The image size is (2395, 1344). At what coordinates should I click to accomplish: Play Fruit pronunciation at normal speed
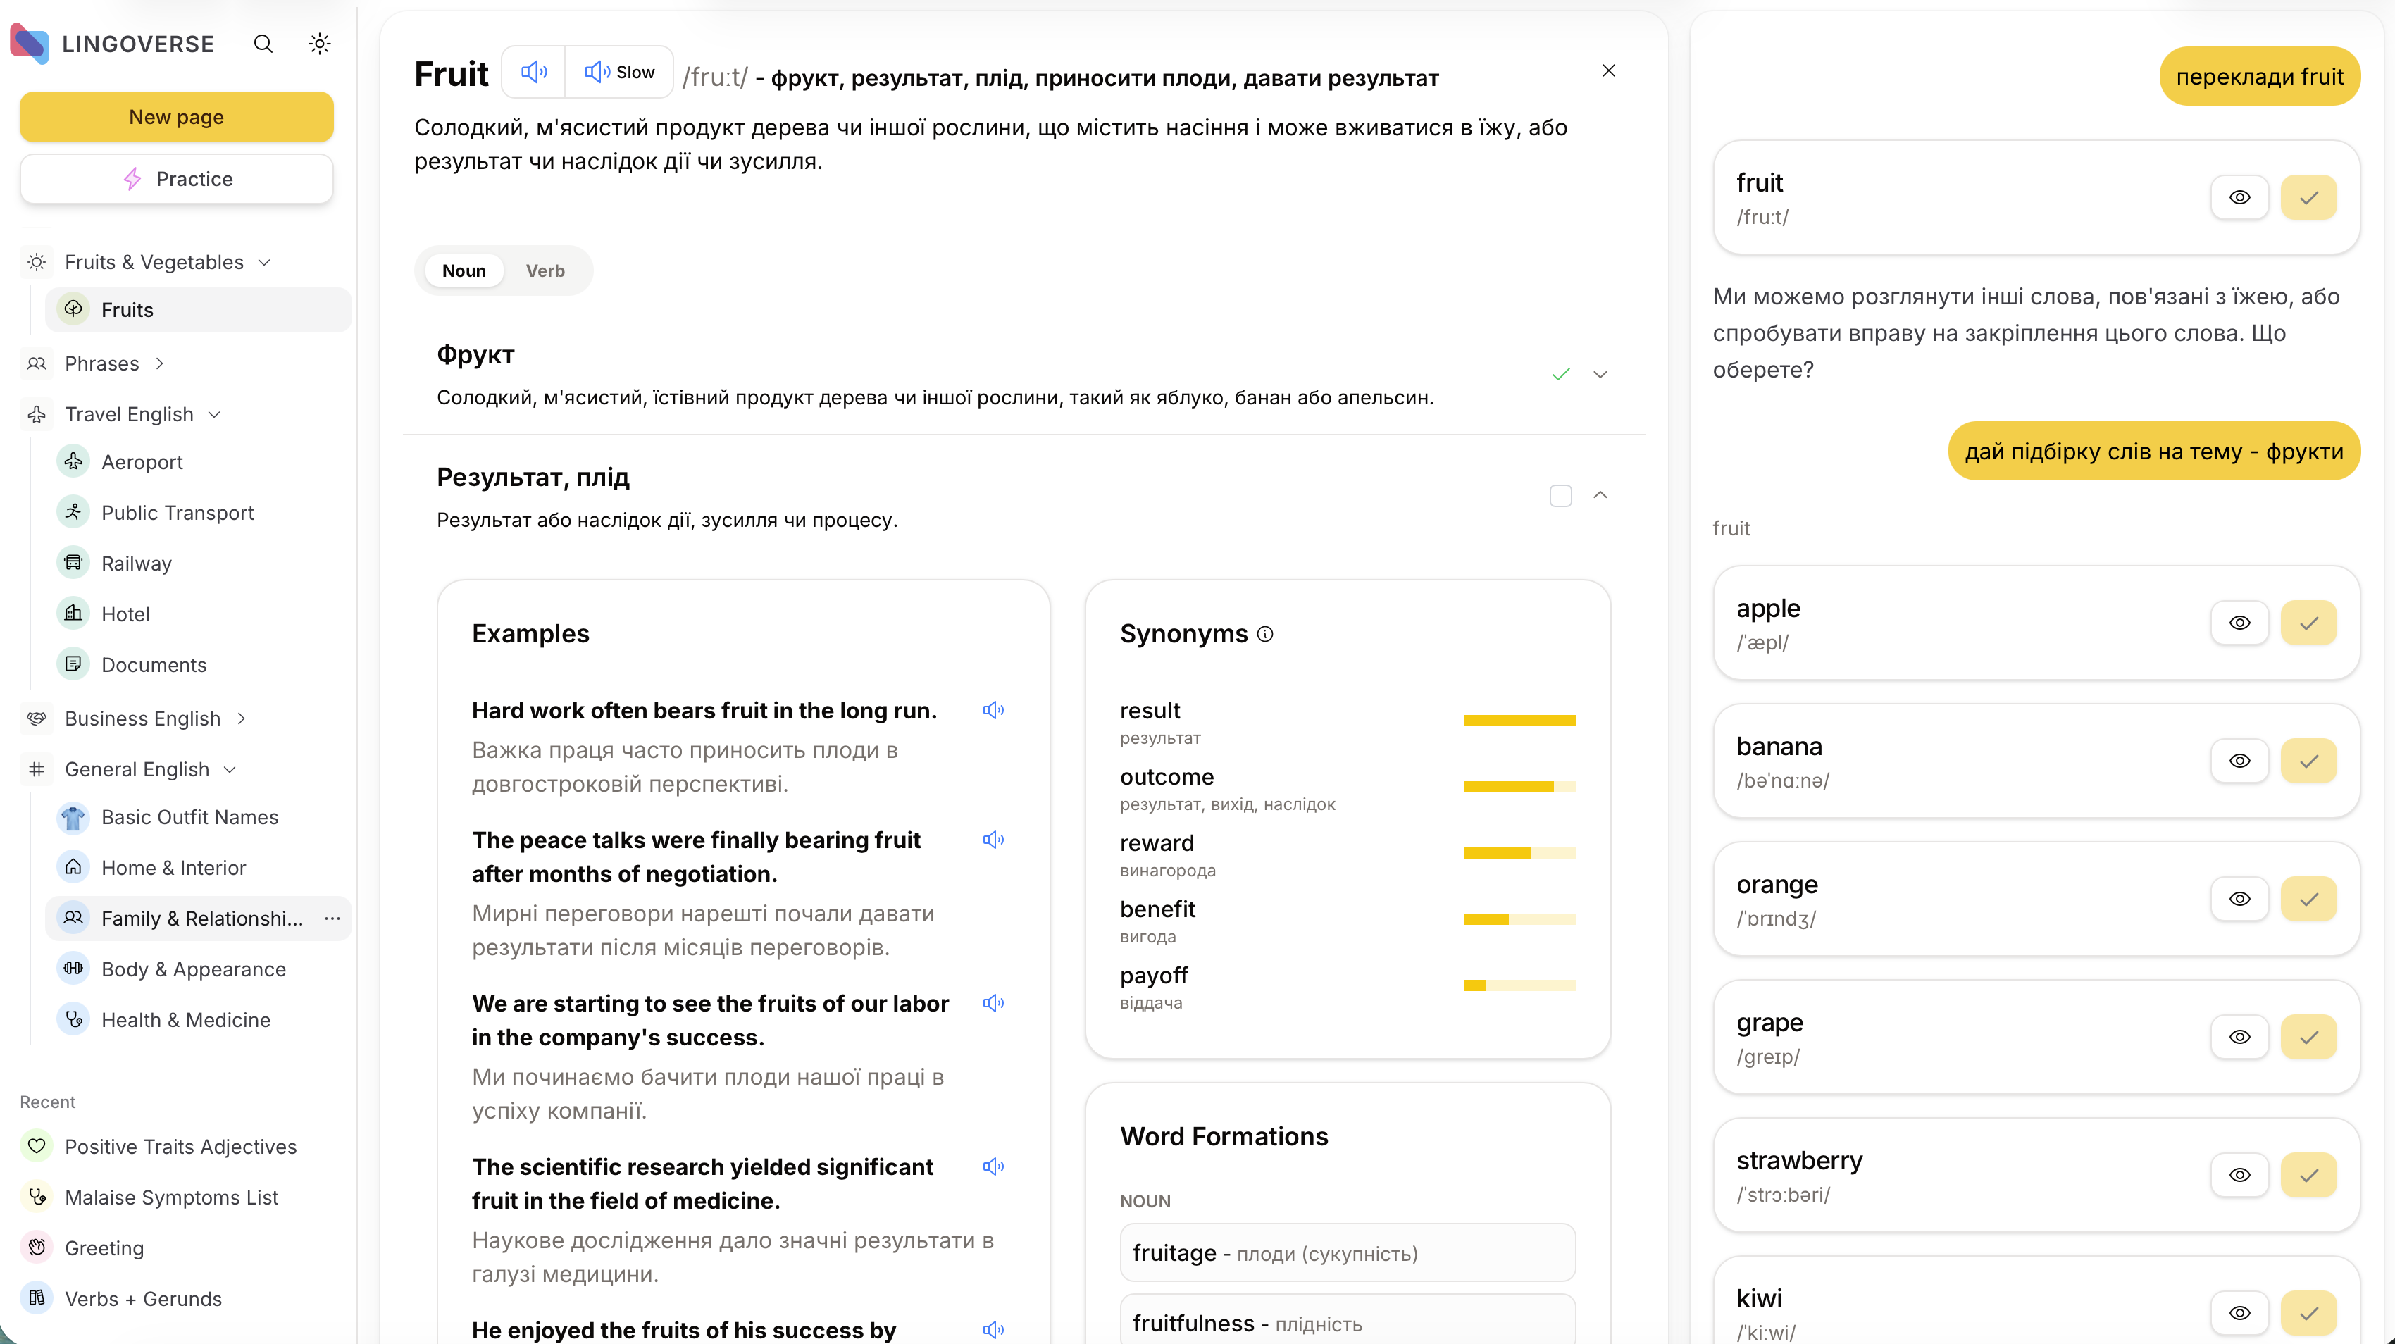[x=534, y=72]
